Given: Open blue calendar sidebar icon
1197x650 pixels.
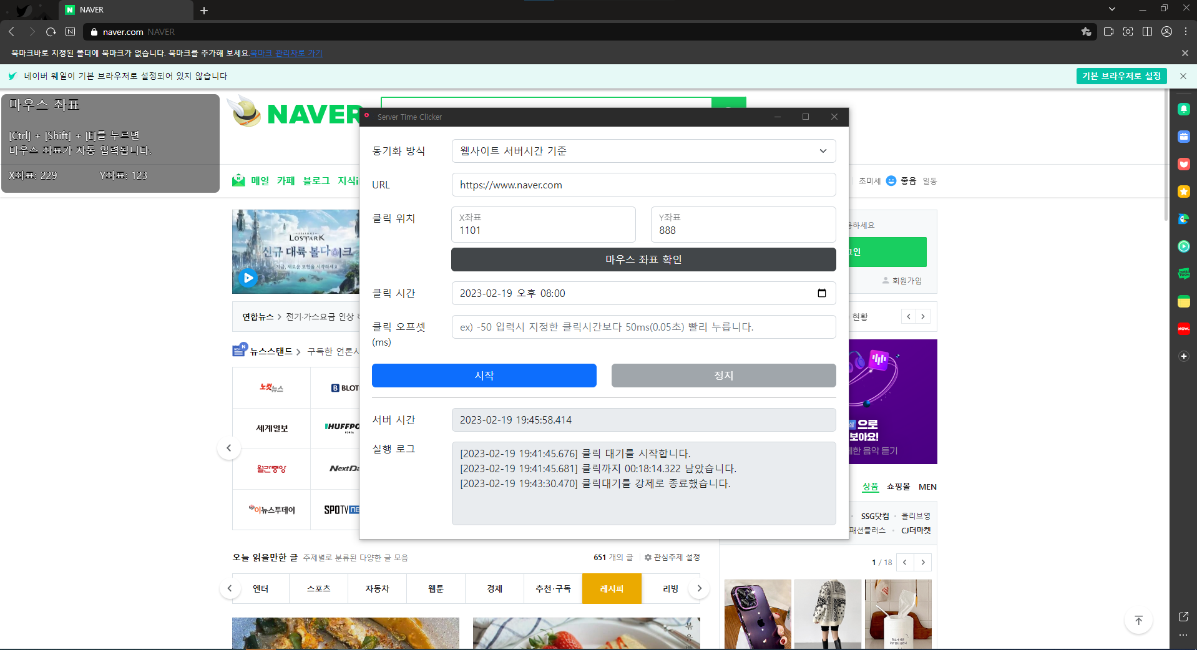Looking at the screenshot, I should tap(1184, 137).
